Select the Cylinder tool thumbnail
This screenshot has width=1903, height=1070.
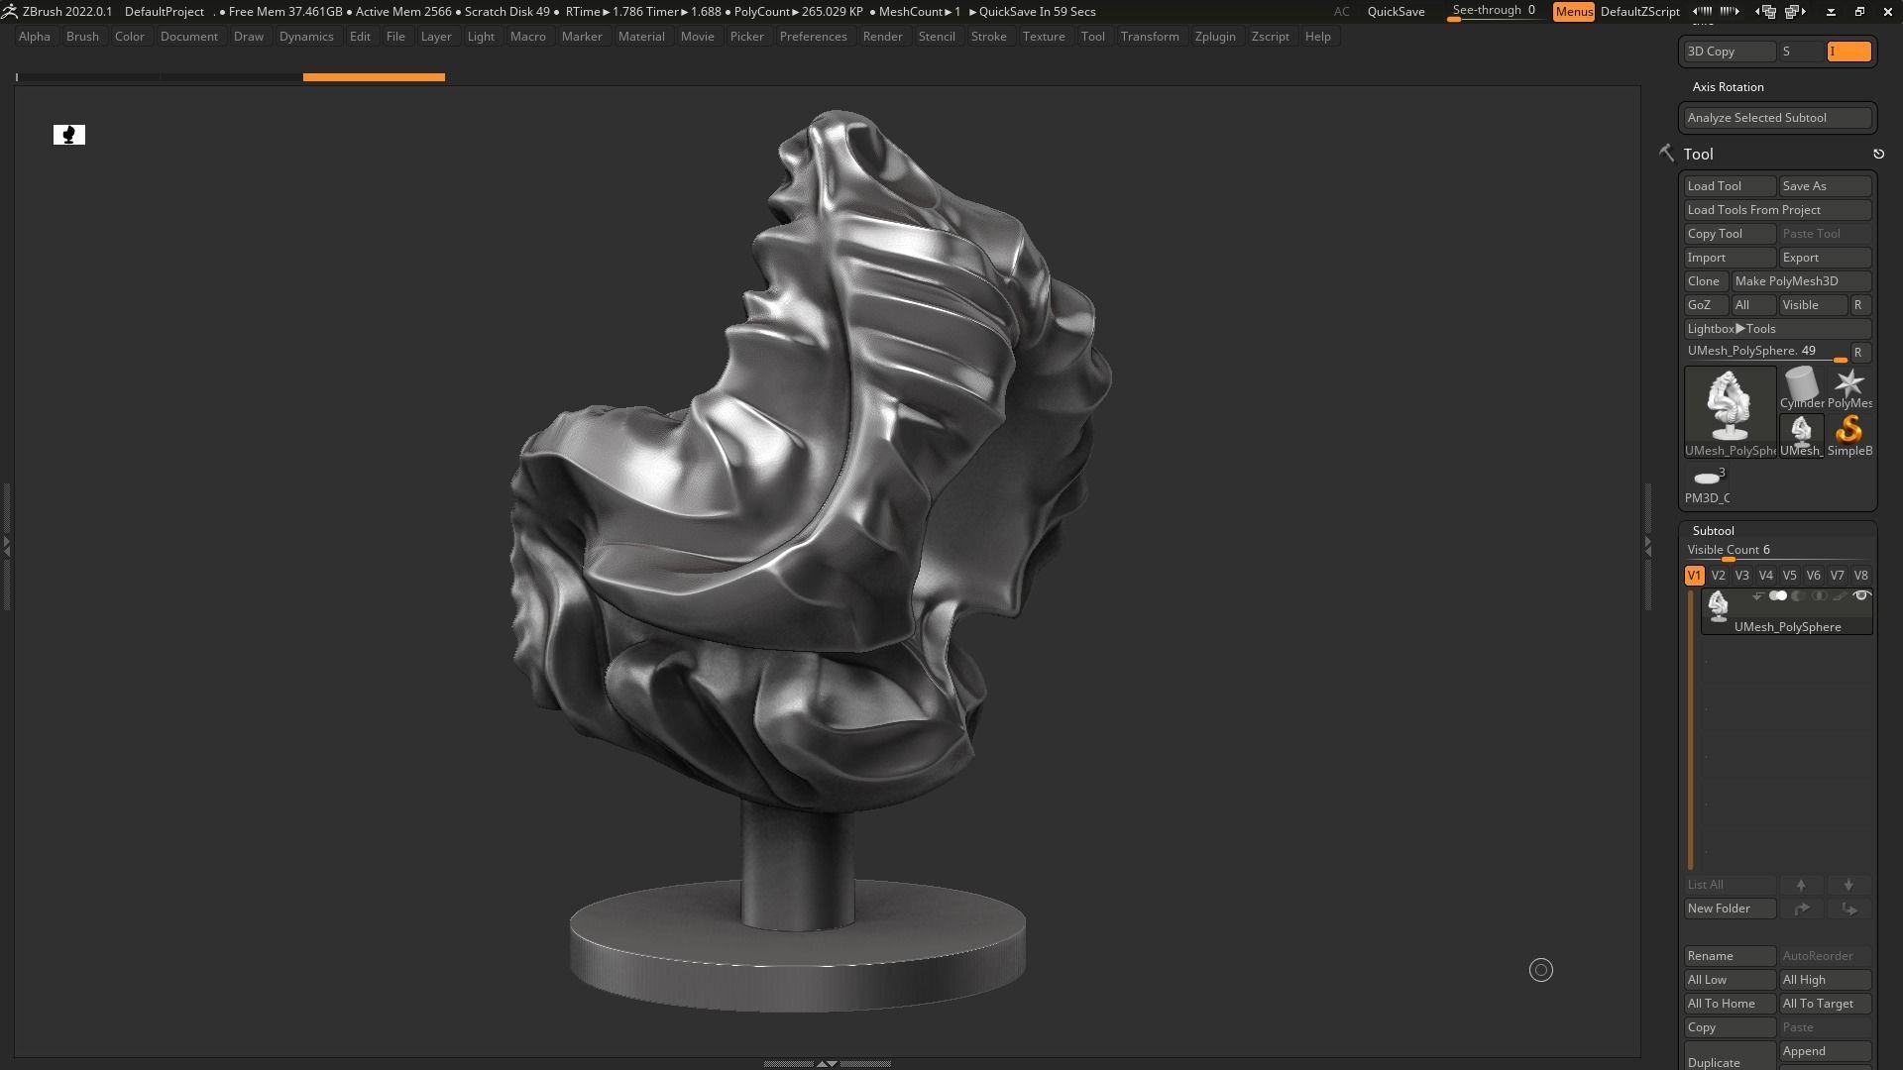pos(1801,387)
